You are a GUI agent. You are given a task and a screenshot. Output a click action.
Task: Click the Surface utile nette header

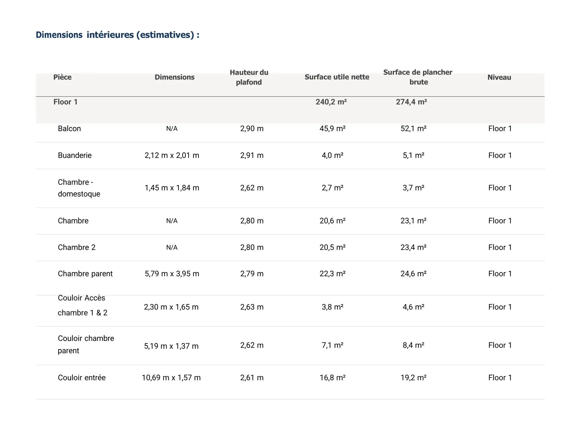click(x=337, y=77)
